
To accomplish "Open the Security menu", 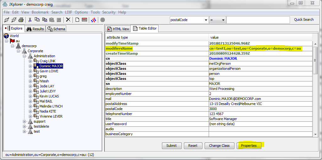I will (109, 12).
